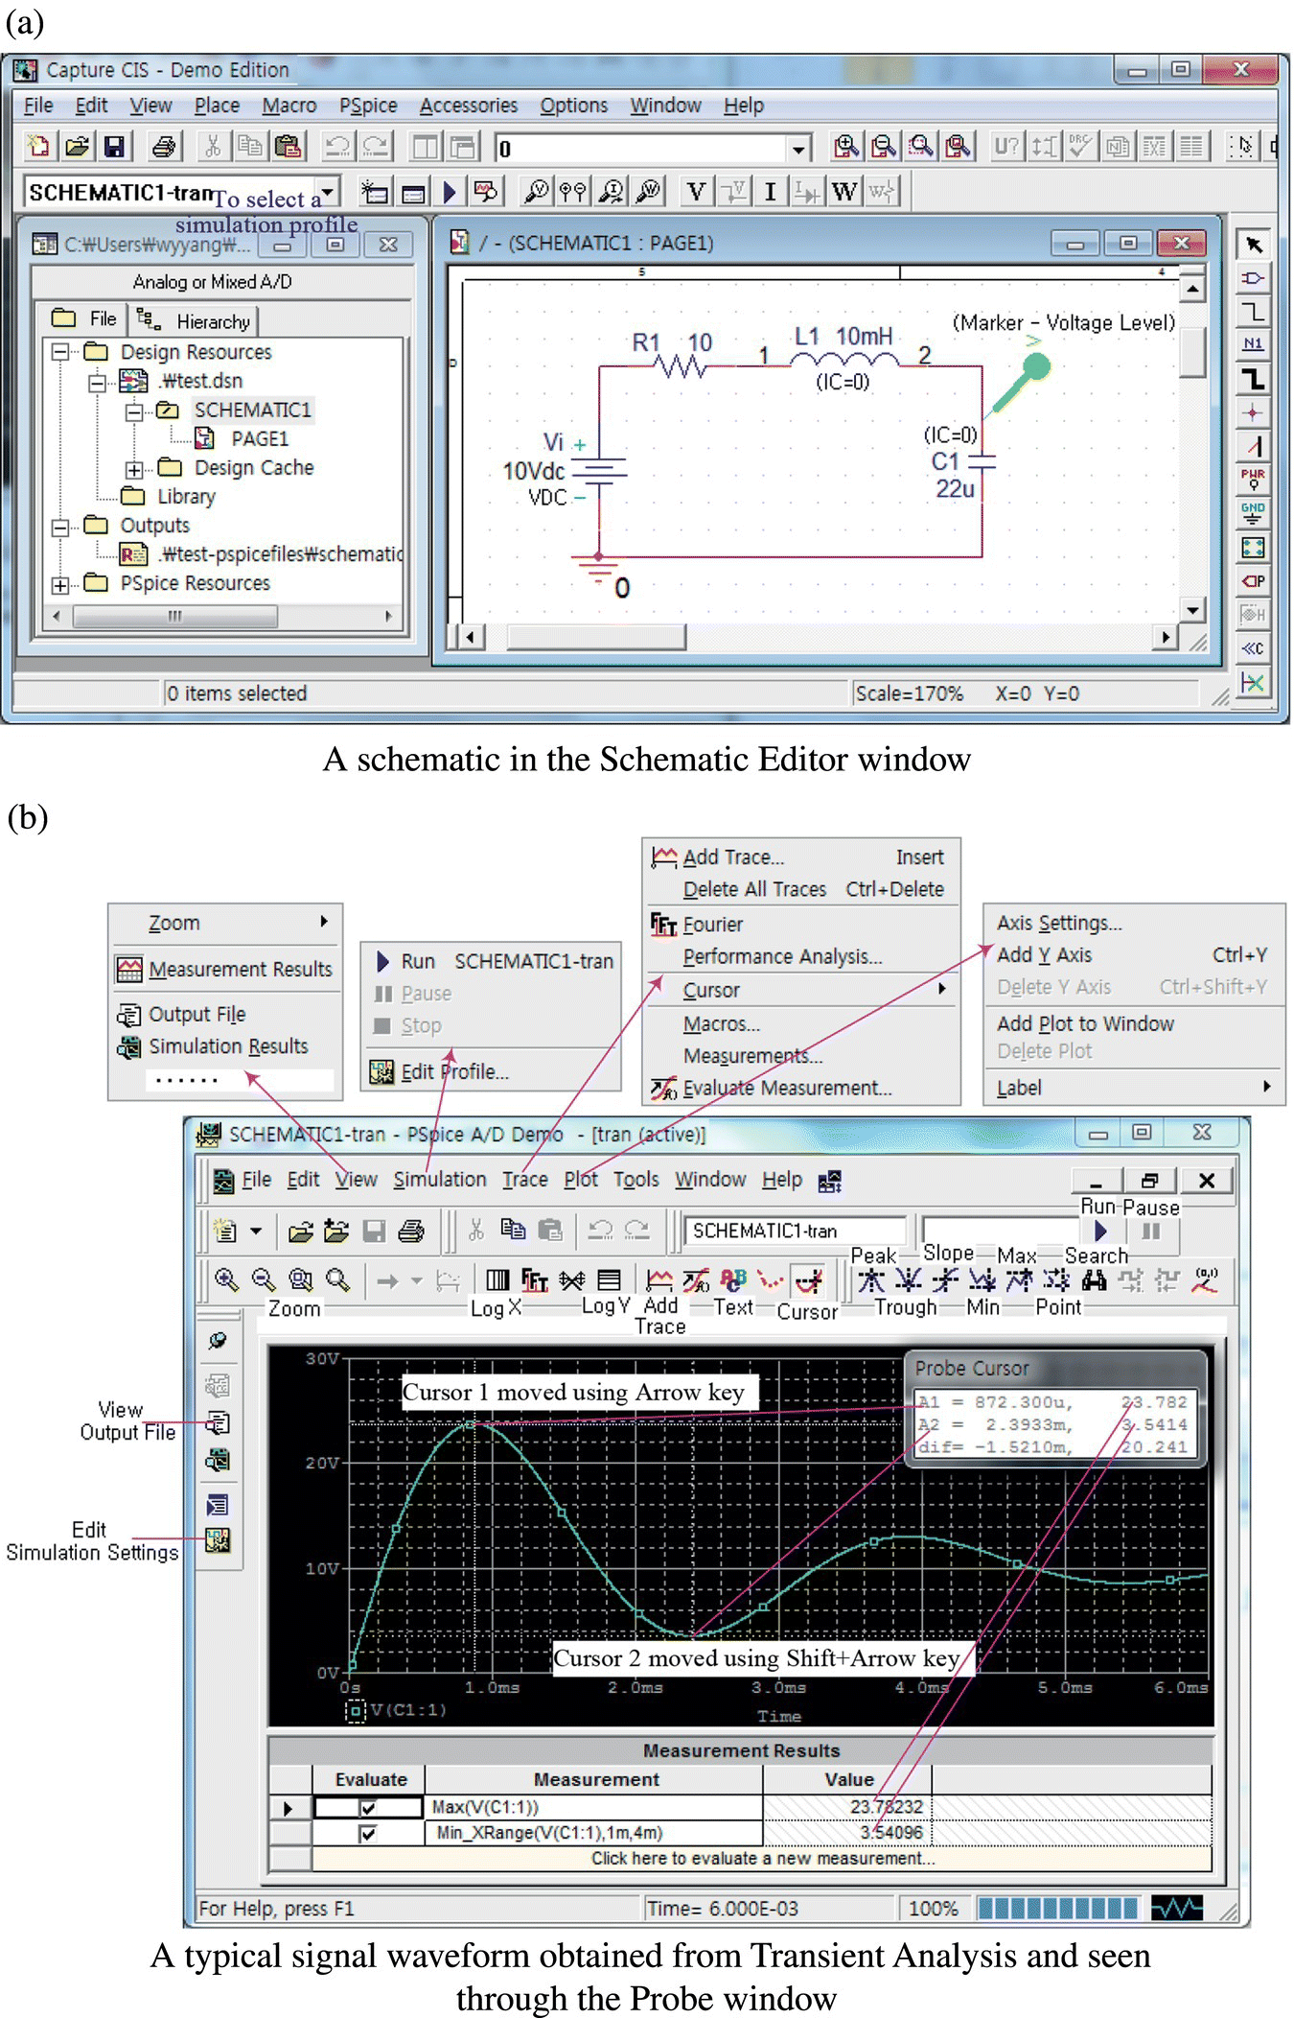The width and height of the screenshot is (1294, 2018).
Task: Open the Place menu in Capture menu bar
Action: click(x=217, y=106)
